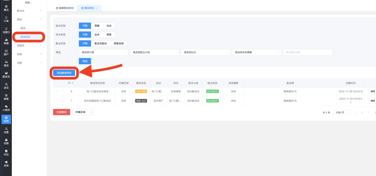The width and height of the screenshot is (376, 176).
Task: Go to 订单 orders in the sidebar
Action: point(6,19)
